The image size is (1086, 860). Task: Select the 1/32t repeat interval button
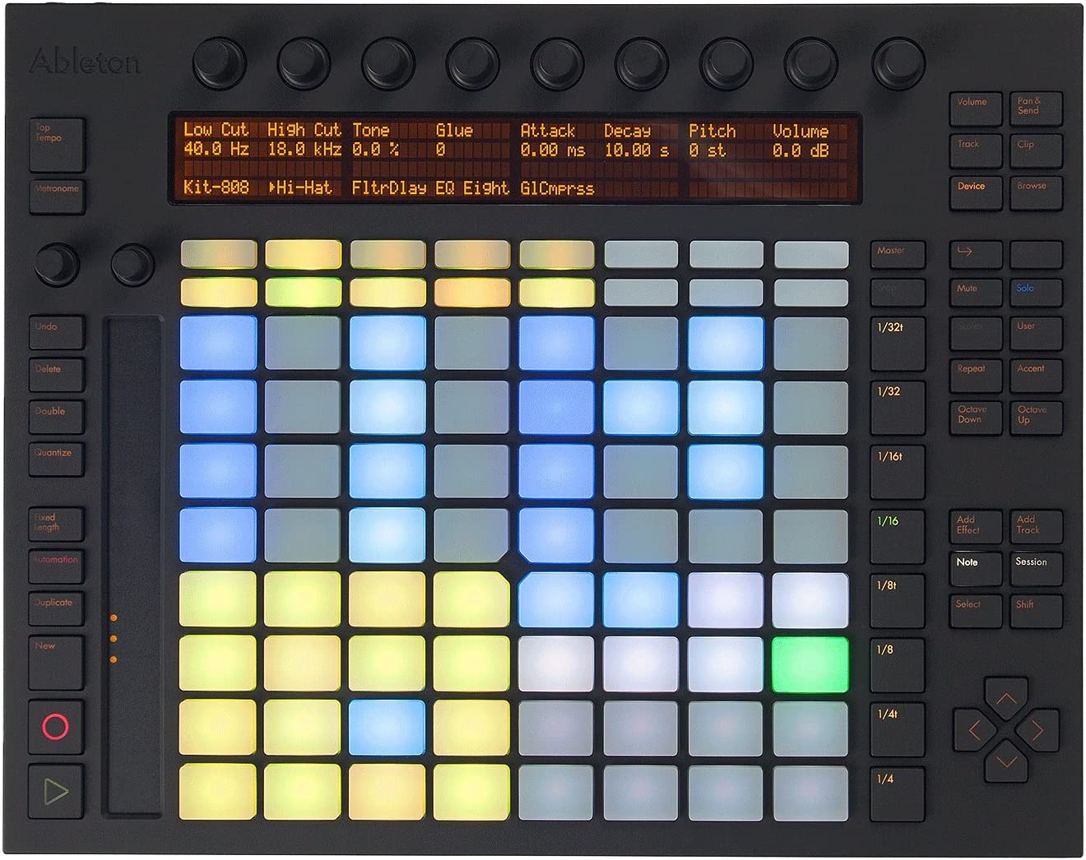point(897,342)
